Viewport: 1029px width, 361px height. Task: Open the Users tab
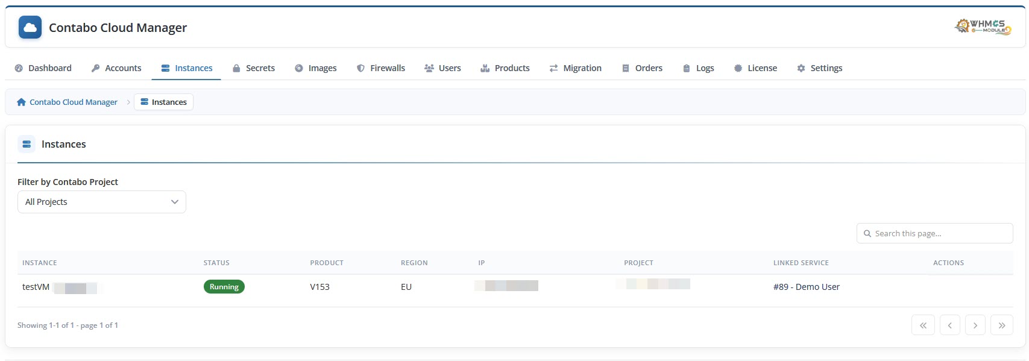(443, 68)
